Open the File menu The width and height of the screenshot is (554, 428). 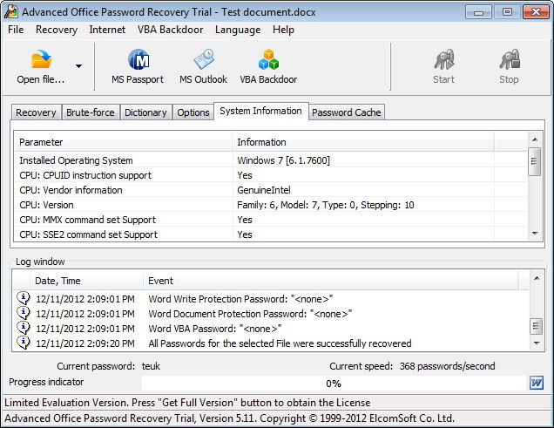[16, 30]
